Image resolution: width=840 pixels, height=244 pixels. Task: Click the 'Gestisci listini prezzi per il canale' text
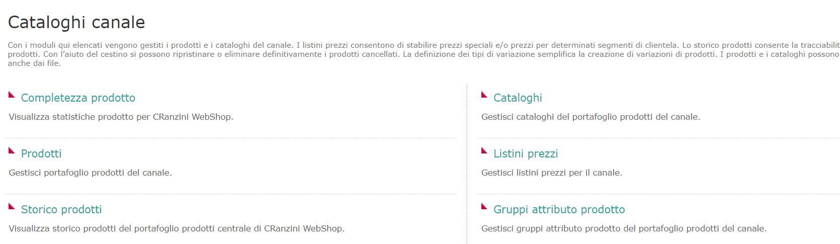tap(552, 173)
